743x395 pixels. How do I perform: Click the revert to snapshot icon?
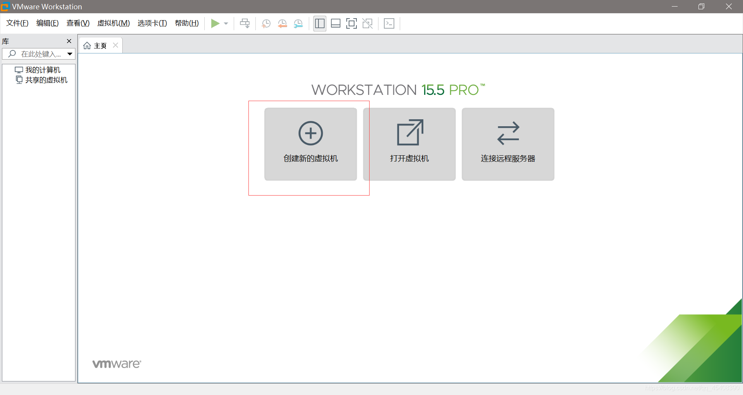coord(282,24)
